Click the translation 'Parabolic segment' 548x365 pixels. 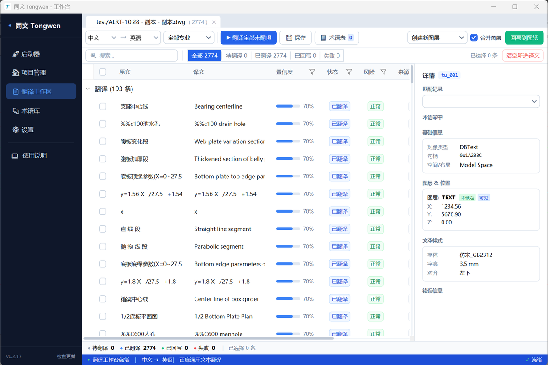(x=219, y=246)
